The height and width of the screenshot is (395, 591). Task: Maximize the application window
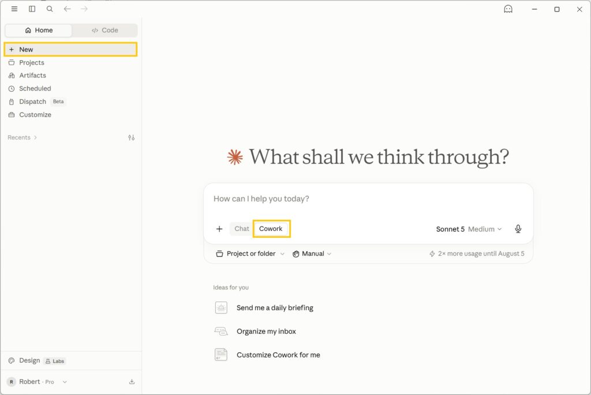(557, 9)
